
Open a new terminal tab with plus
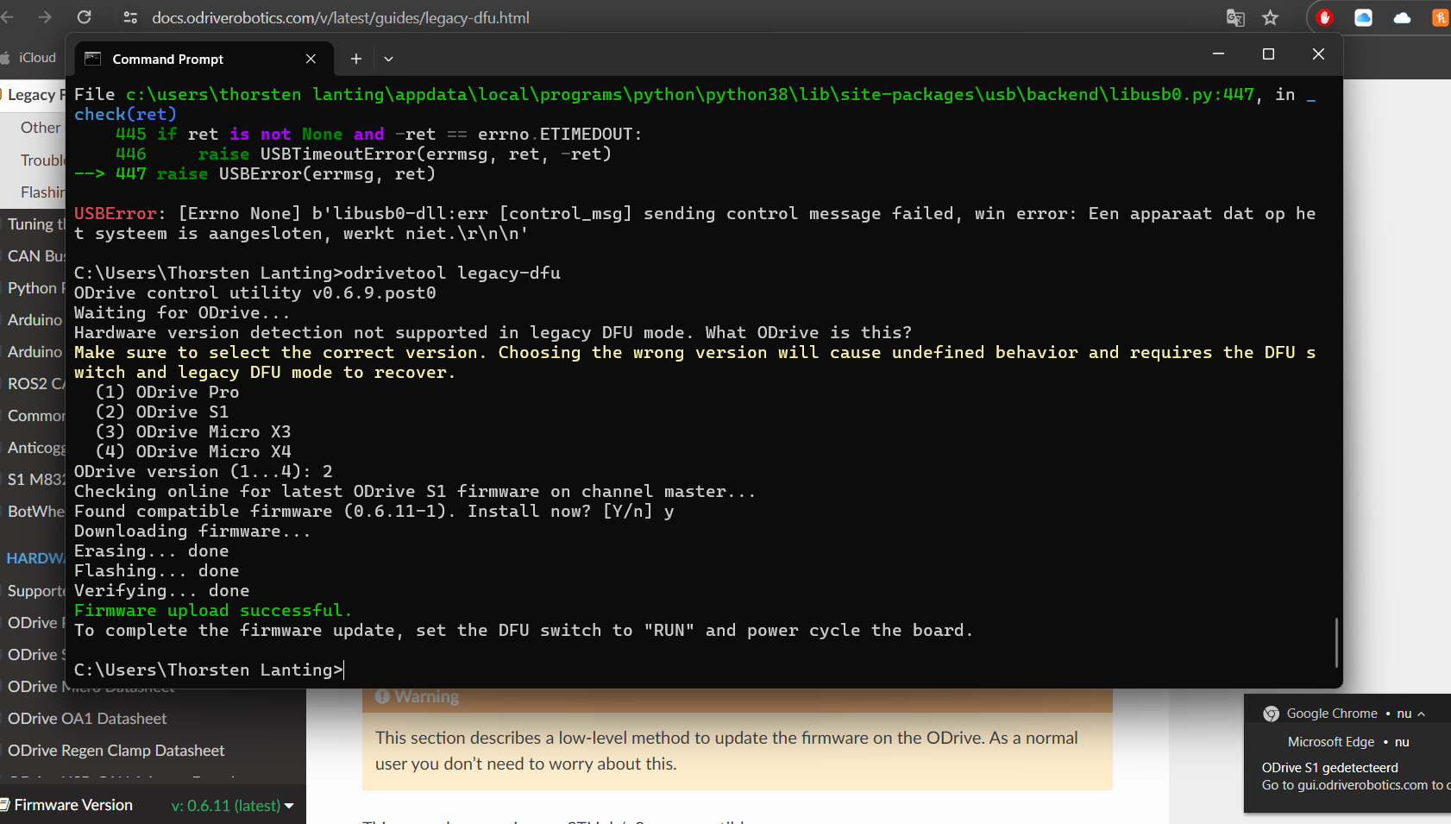point(355,59)
